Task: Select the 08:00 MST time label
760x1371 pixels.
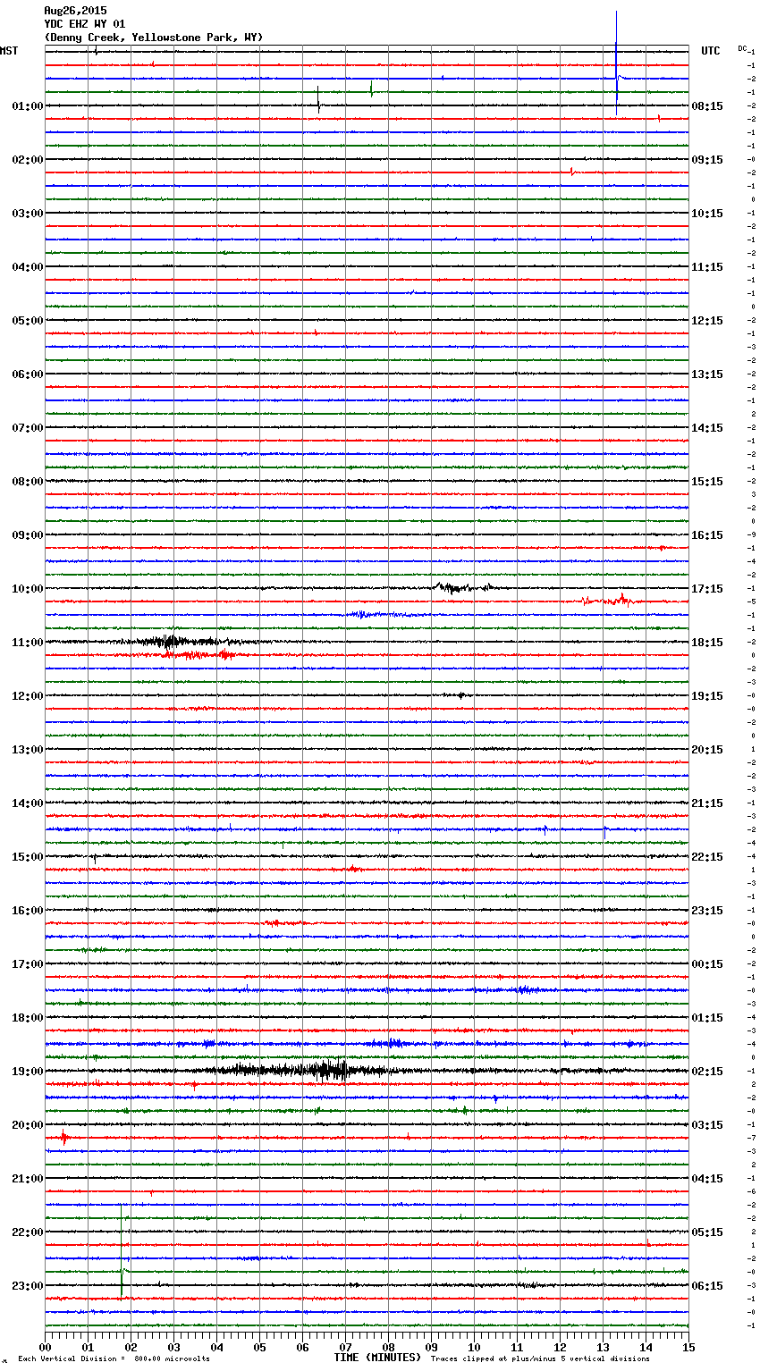Action: [x=28, y=482]
